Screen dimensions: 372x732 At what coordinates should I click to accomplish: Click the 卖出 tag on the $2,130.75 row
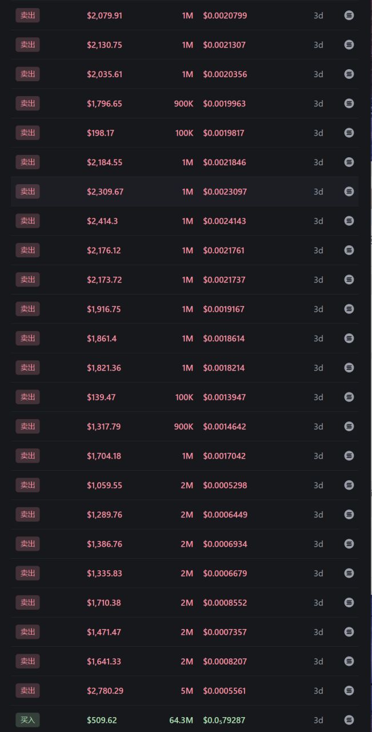[27, 45]
